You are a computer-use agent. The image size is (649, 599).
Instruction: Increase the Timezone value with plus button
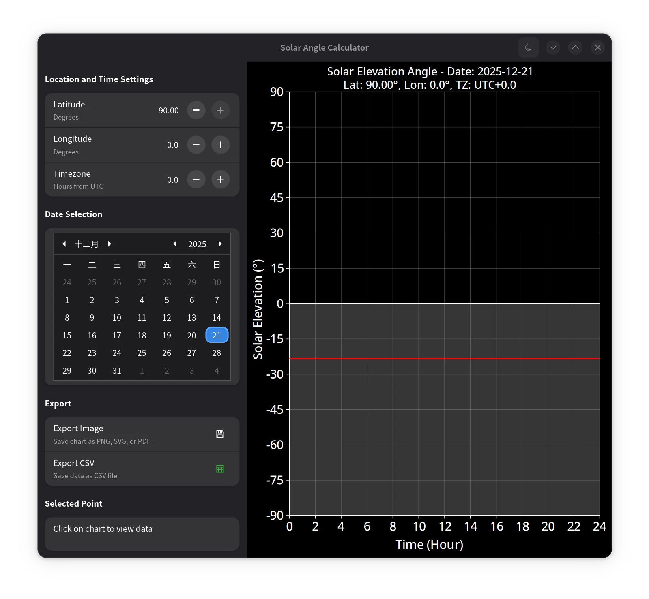coord(220,180)
